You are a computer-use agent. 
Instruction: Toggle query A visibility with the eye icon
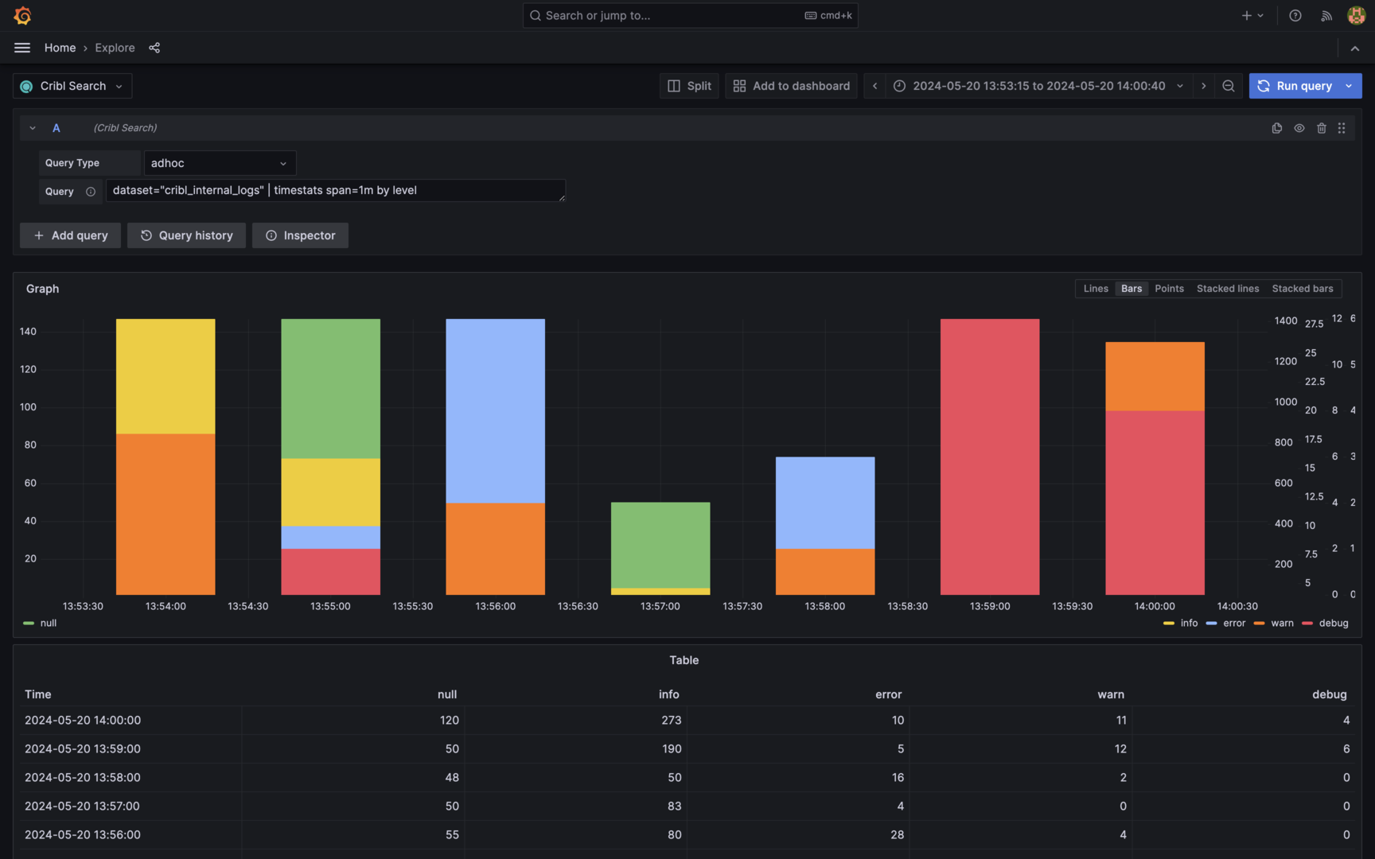1299,127
